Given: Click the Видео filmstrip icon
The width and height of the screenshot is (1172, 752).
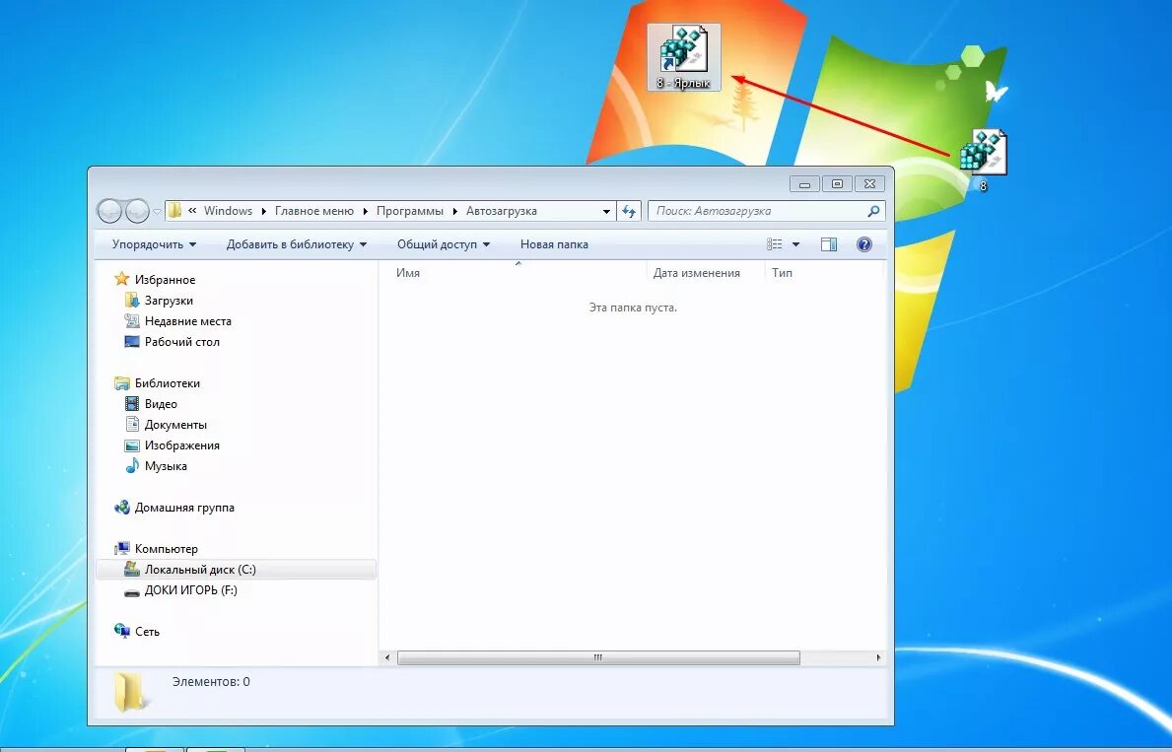Looking at the screenshot, I should click(131, 404).
